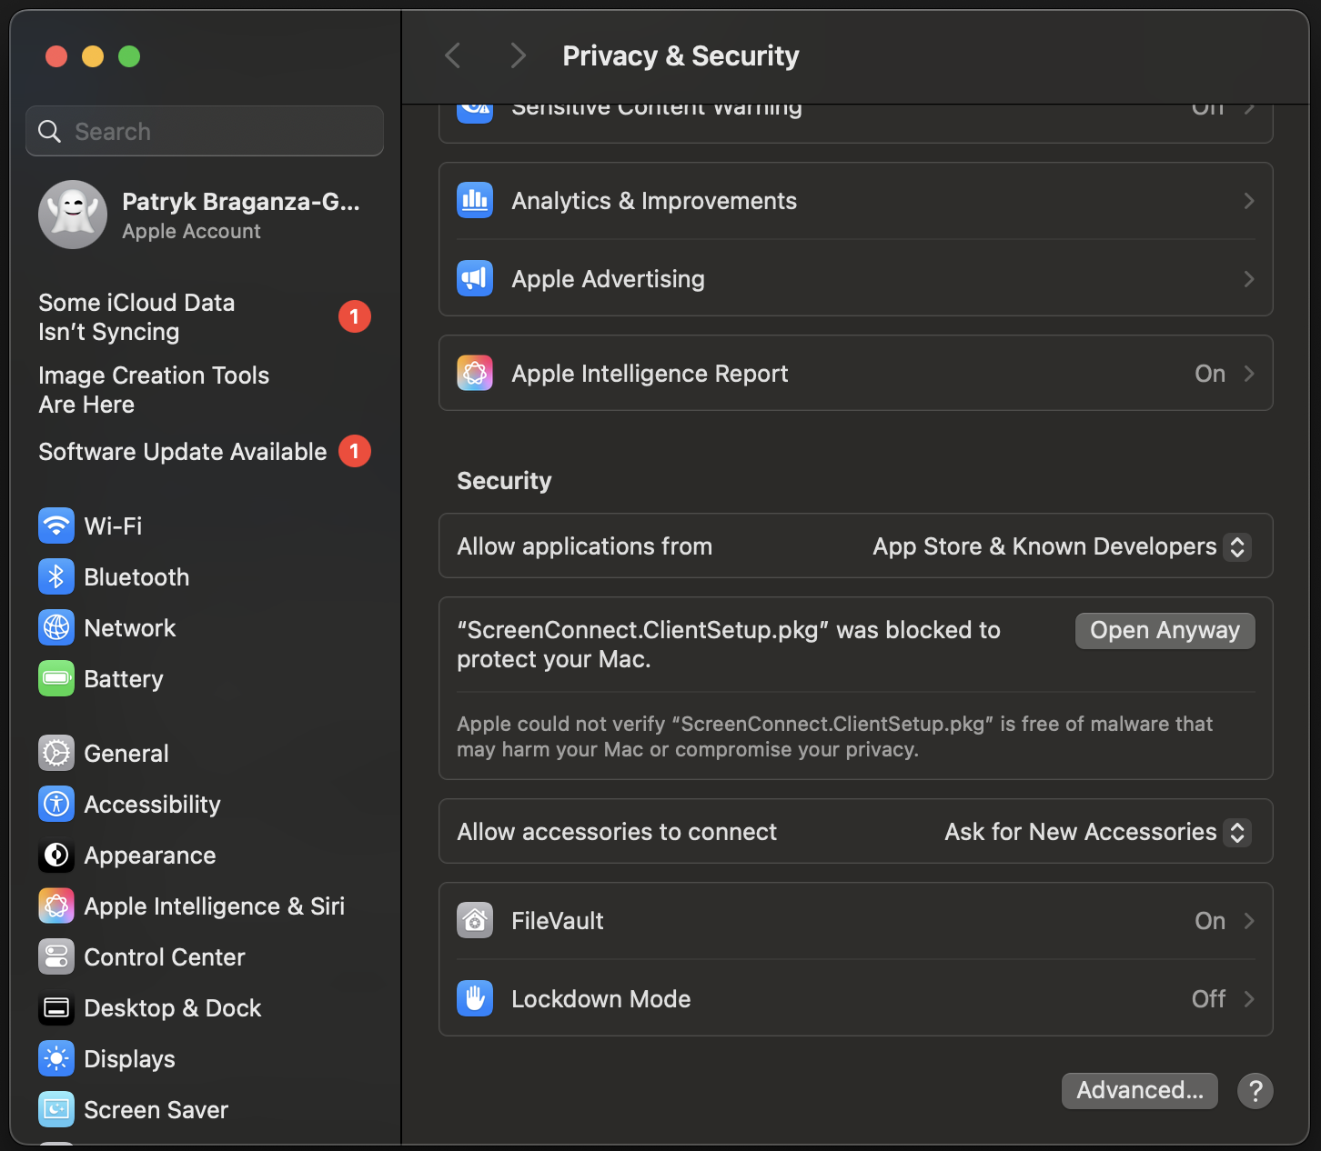
Task: Expand Apple Intelligence Report chevron
Action: (x=1249, y=374)
